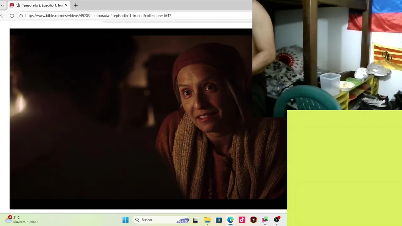Open the TikTok app on taskbar
The image size is (402, 226).
click(x=242, y=220)
